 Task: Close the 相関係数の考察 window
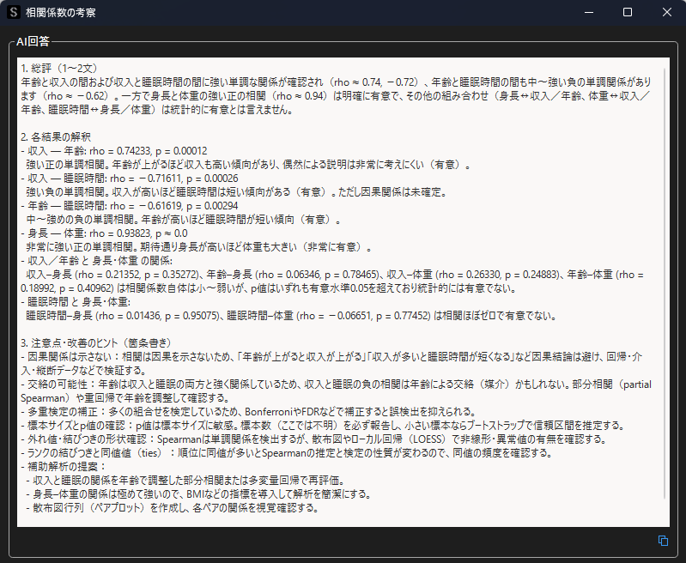pos(667,12)
